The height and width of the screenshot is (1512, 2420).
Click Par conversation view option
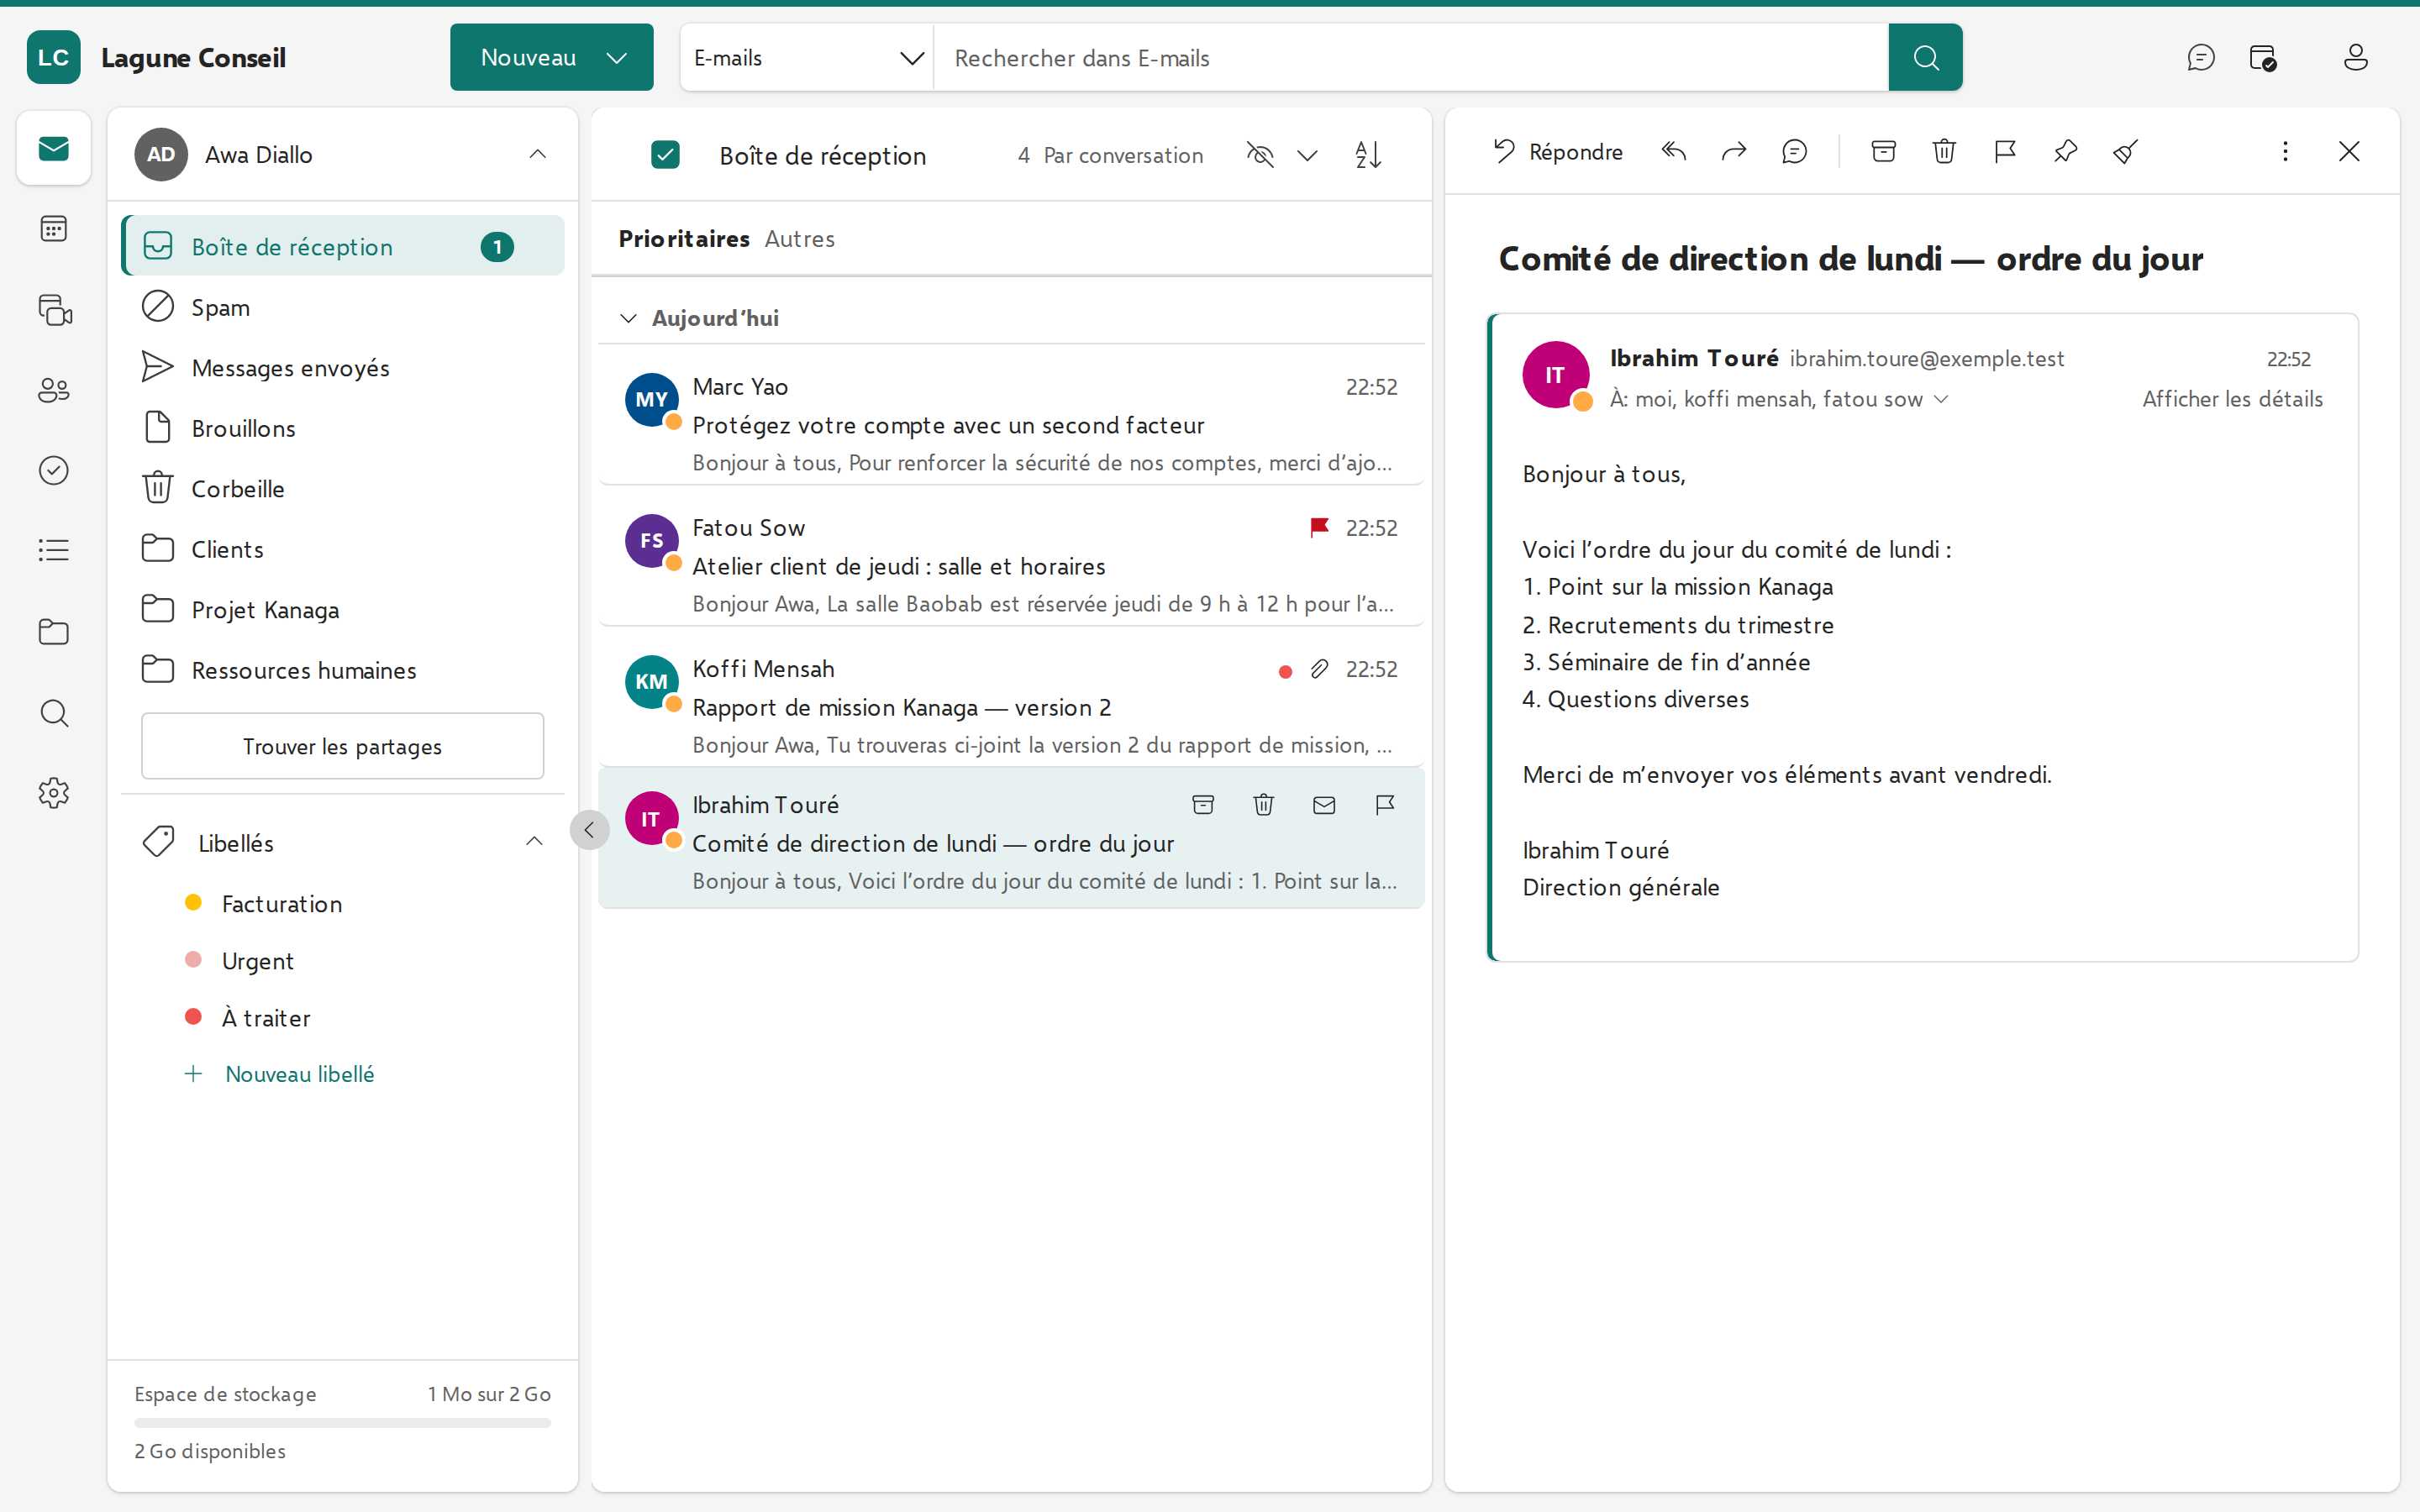(1123, 155)
